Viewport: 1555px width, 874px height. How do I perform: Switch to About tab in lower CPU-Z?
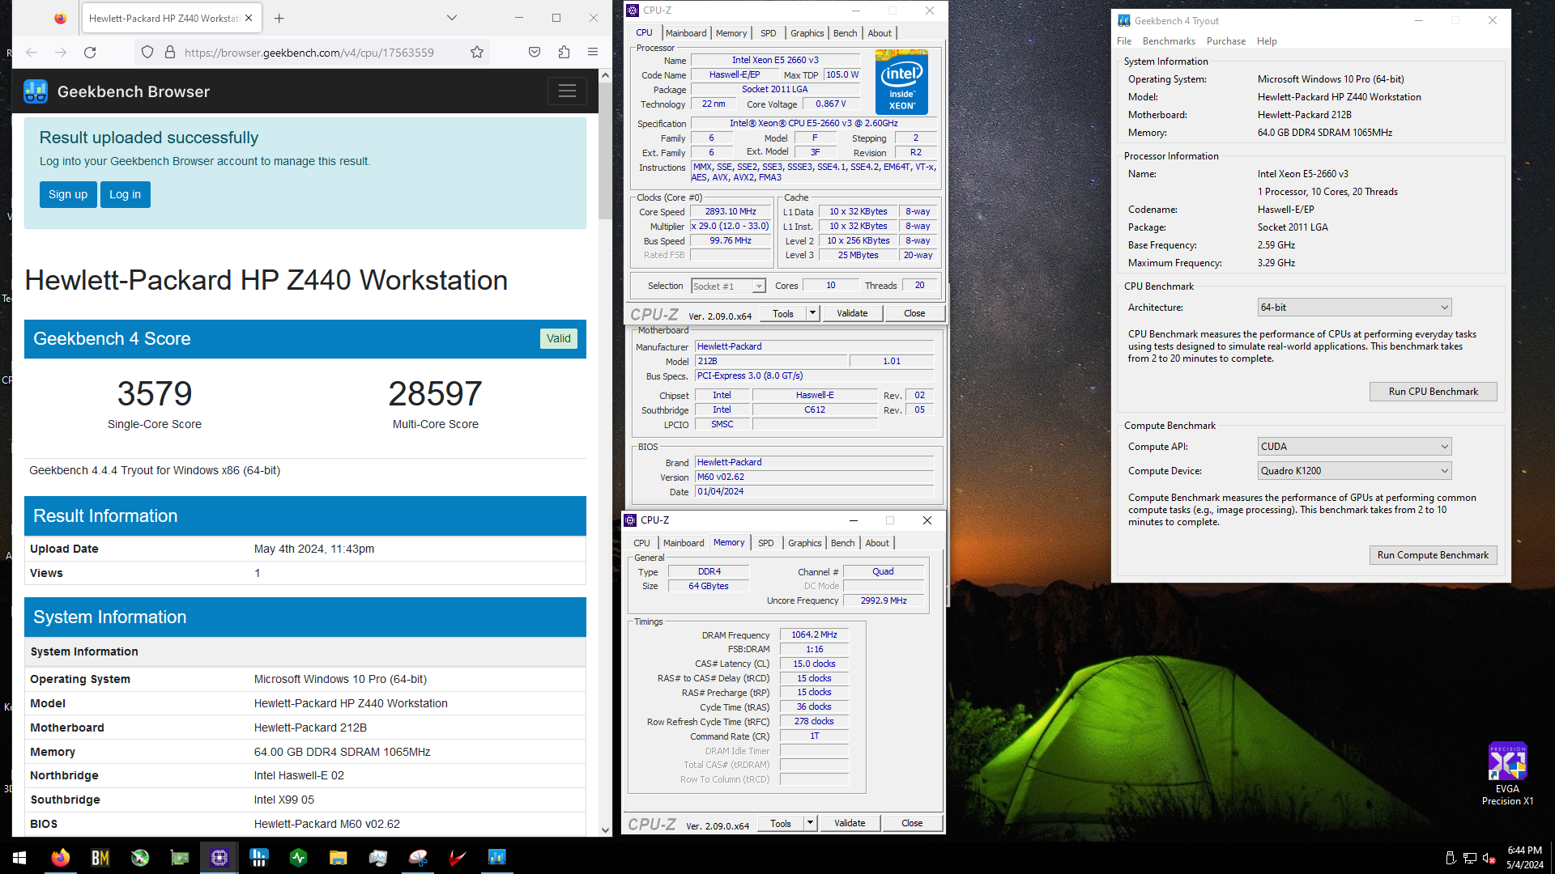[877, 543]
